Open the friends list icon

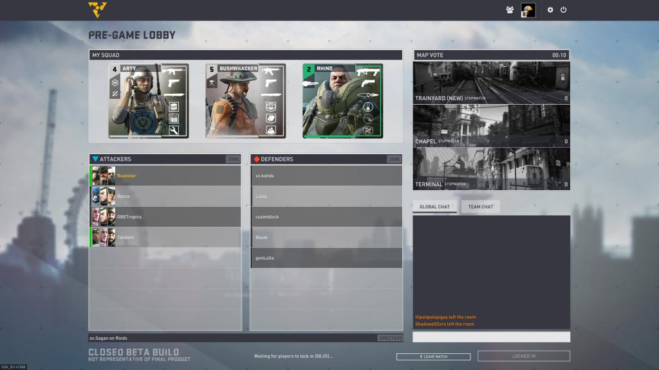510,10
